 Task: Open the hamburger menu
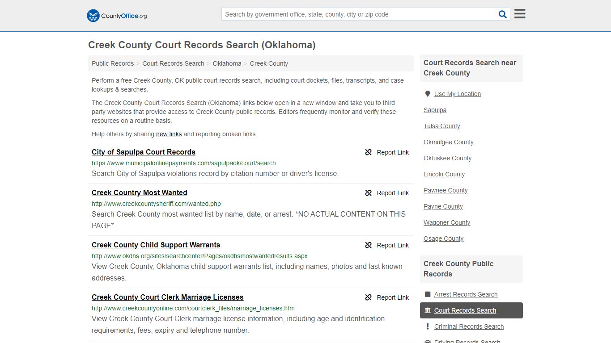click(x=520, y=14)
